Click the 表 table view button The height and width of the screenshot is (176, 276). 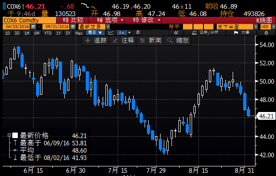pos(138,33)
